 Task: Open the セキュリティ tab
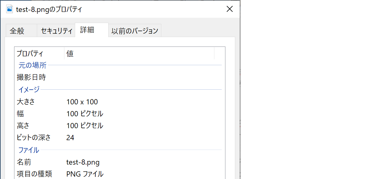(56, 30)
